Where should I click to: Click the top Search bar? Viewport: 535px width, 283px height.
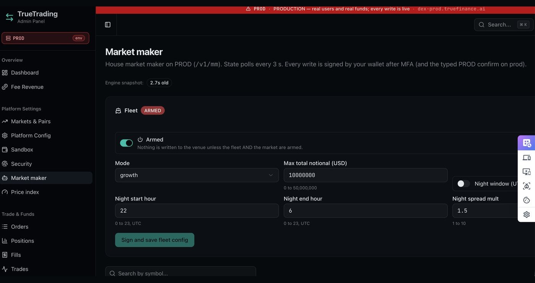click(504, 24)
